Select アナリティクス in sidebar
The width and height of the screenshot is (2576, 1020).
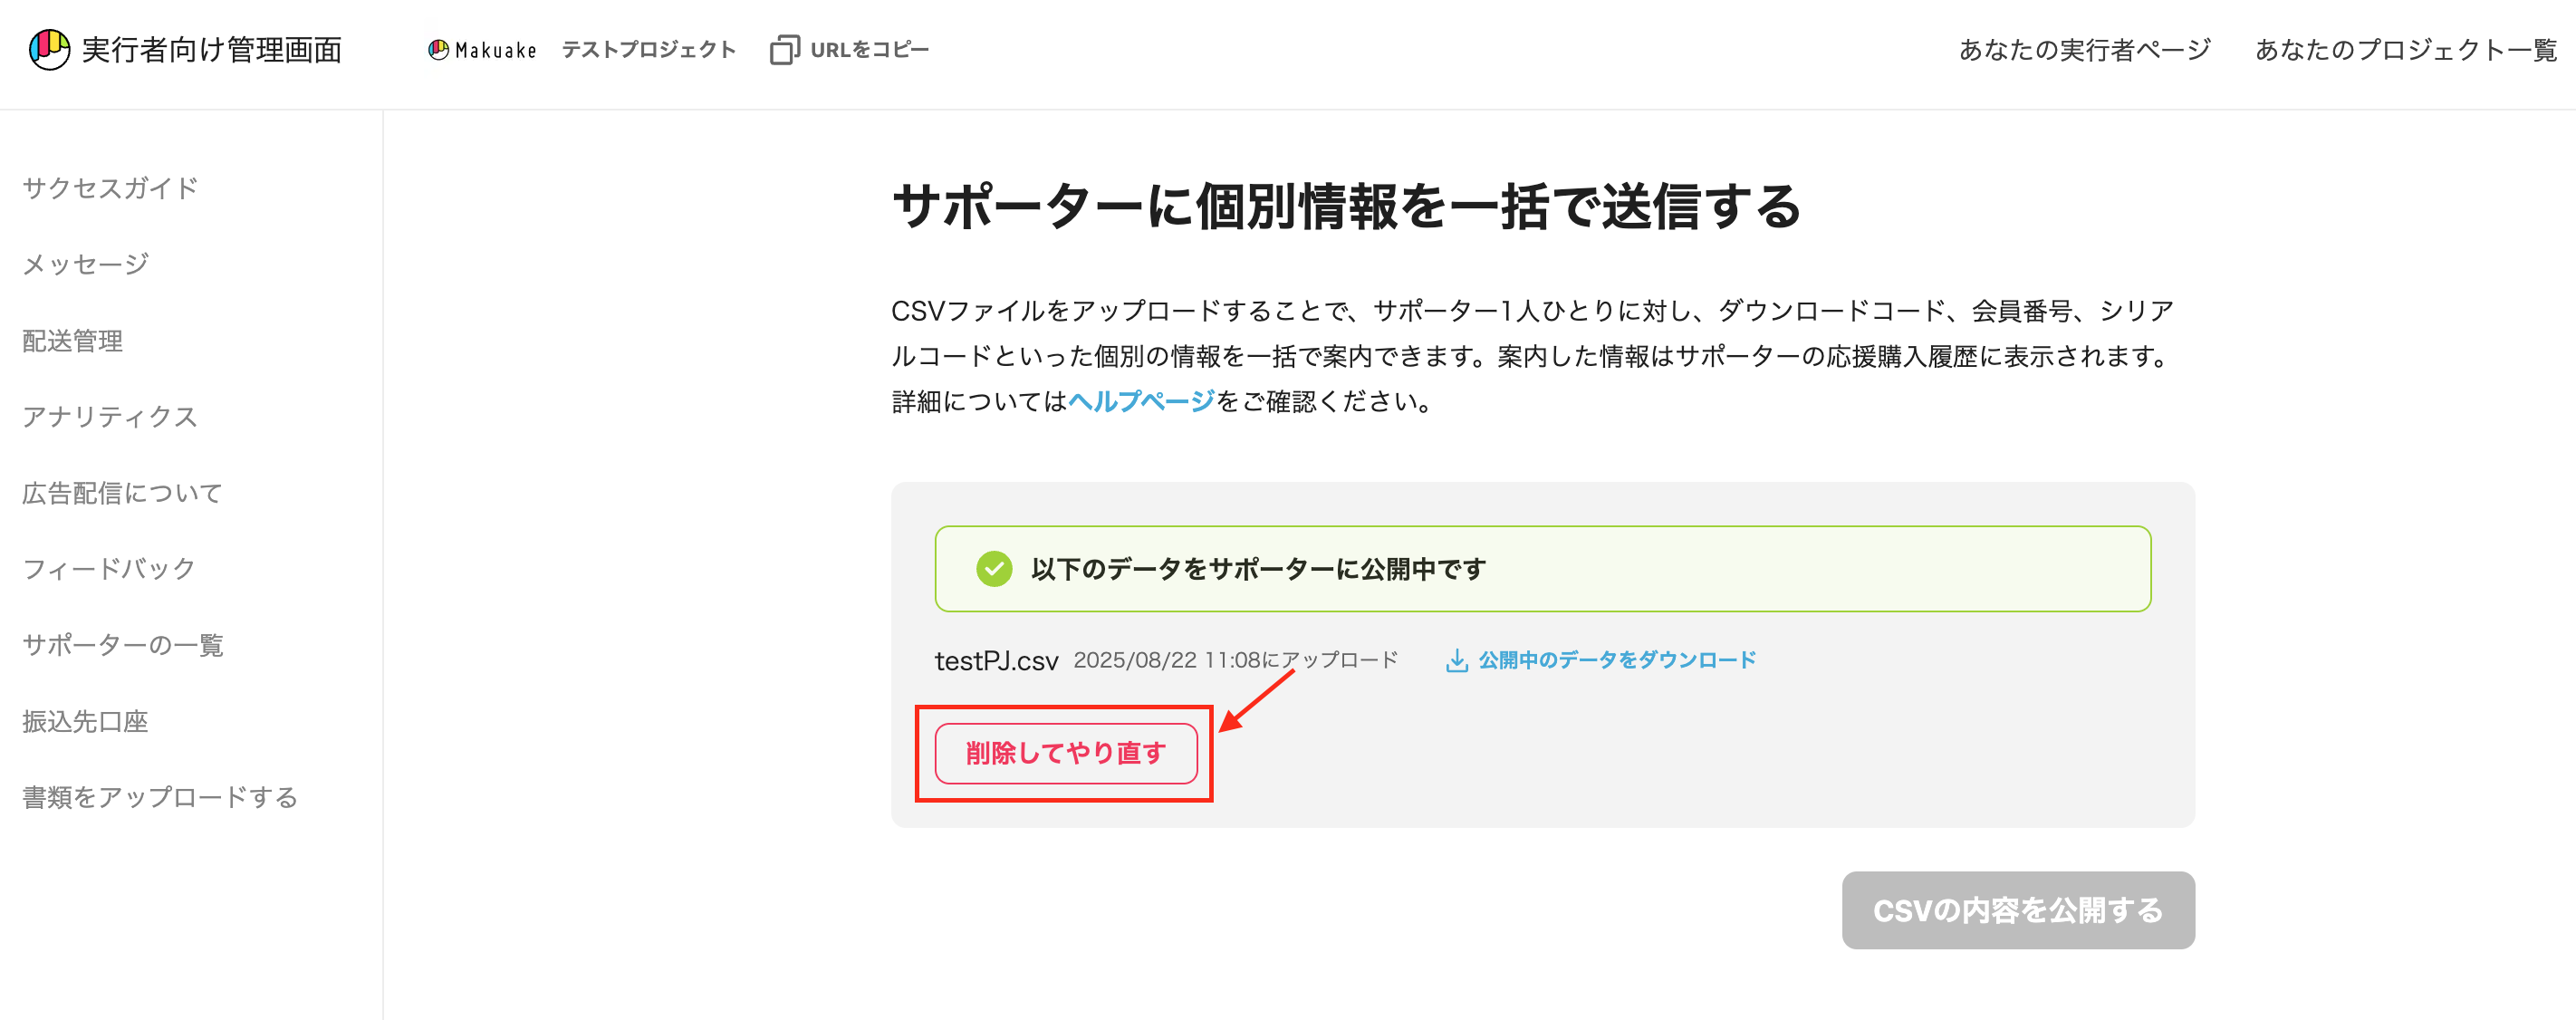click(110, 416)
